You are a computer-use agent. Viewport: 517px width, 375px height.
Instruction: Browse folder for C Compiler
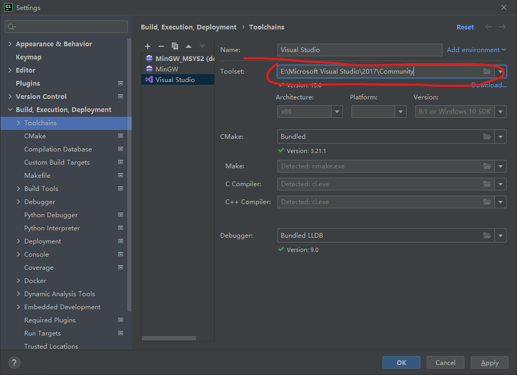point(487,184)
